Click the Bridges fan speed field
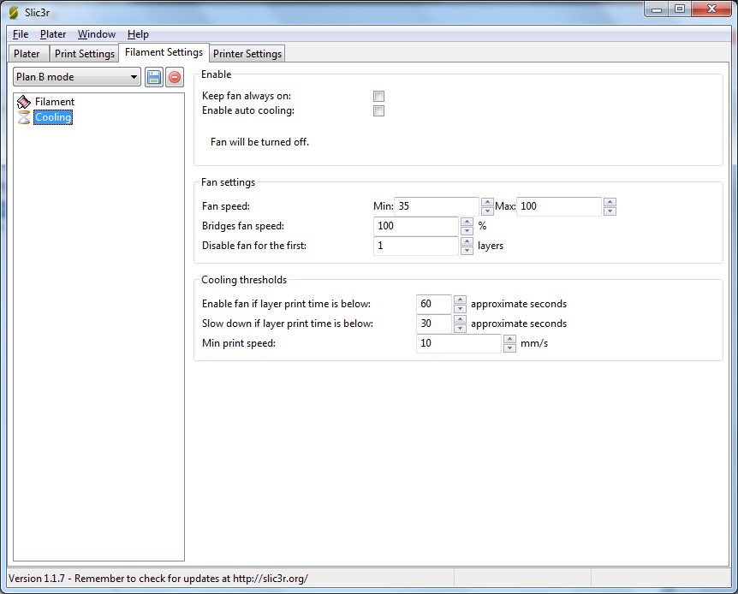Image resolution: width=738 pixels, height=594 pixels. (415, 226)
